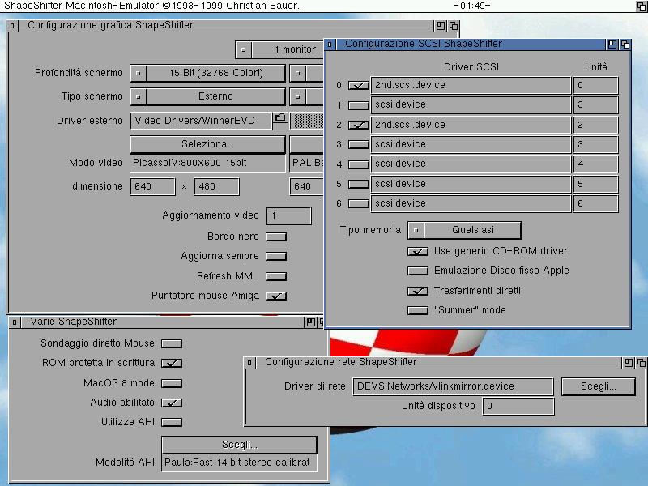This screenshot has height=486, width=648.
Task: Click Scegli... above Modalità AHI
Action: (239, 445)
